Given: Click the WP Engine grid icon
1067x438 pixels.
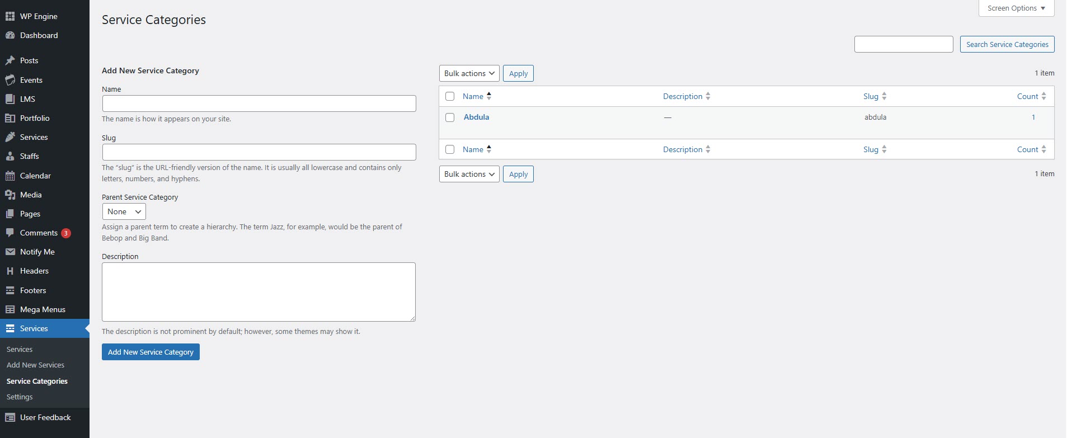Looking at the screenshot, I should [x=10, y=16].
